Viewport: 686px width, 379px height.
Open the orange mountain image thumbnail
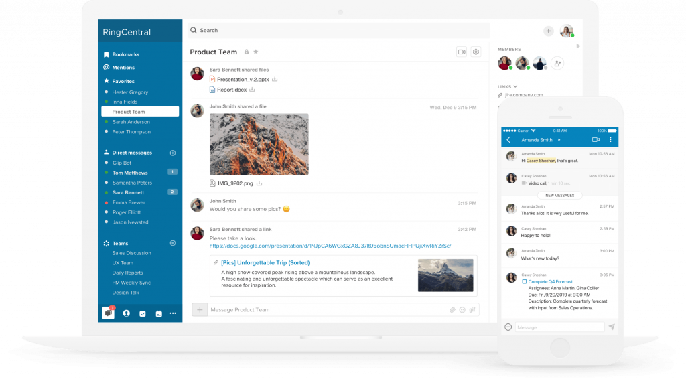coord(259,144)
